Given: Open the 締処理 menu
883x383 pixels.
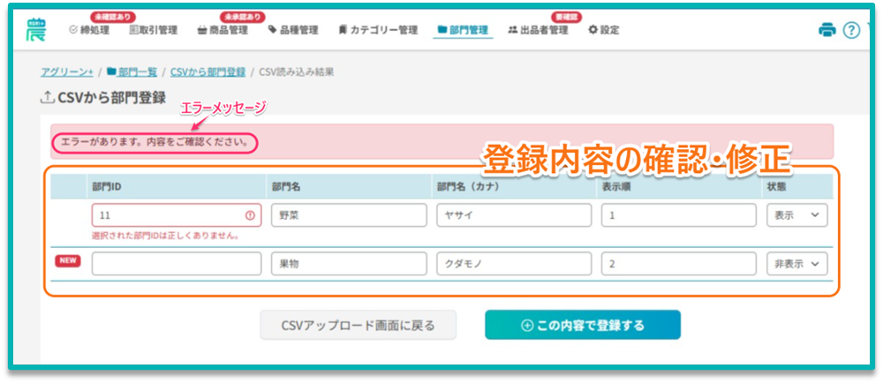Looking at the screenshot, I should 89,30.
